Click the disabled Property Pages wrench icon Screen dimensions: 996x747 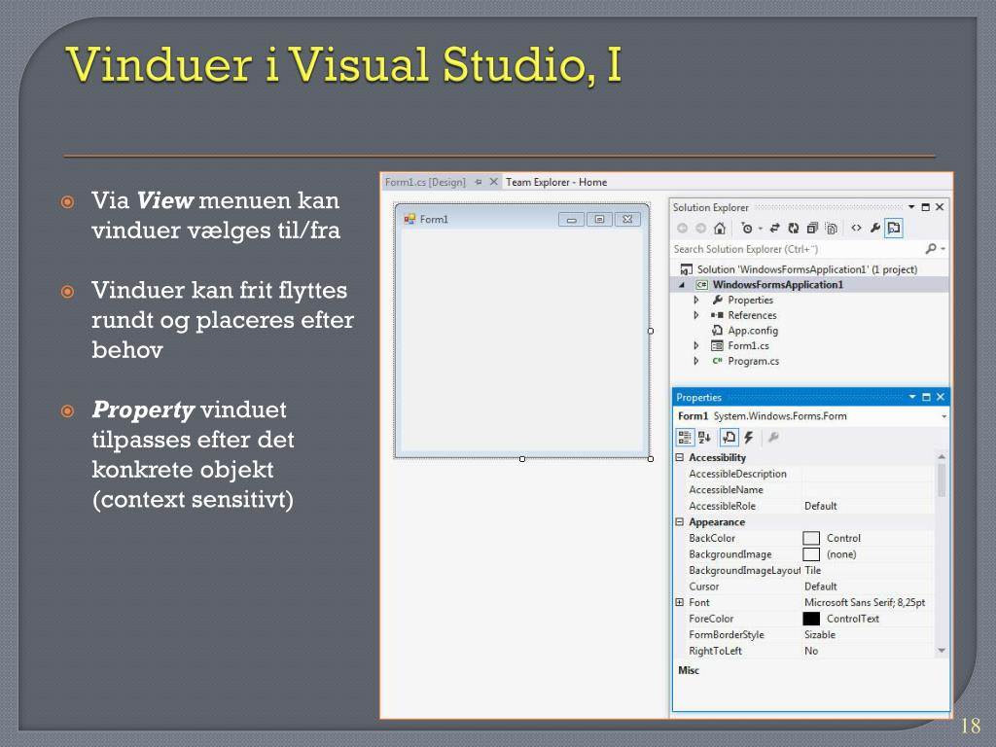(773, 437)
